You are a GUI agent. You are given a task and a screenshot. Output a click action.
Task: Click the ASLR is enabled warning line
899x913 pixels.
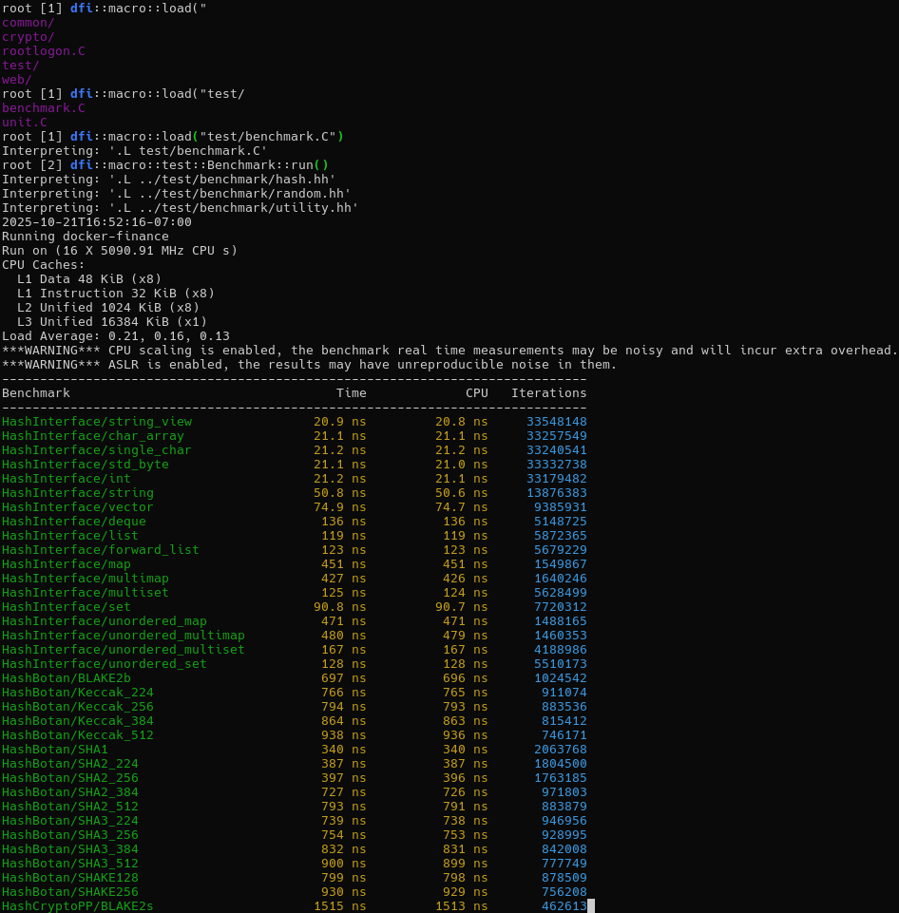tap(310, 364)
